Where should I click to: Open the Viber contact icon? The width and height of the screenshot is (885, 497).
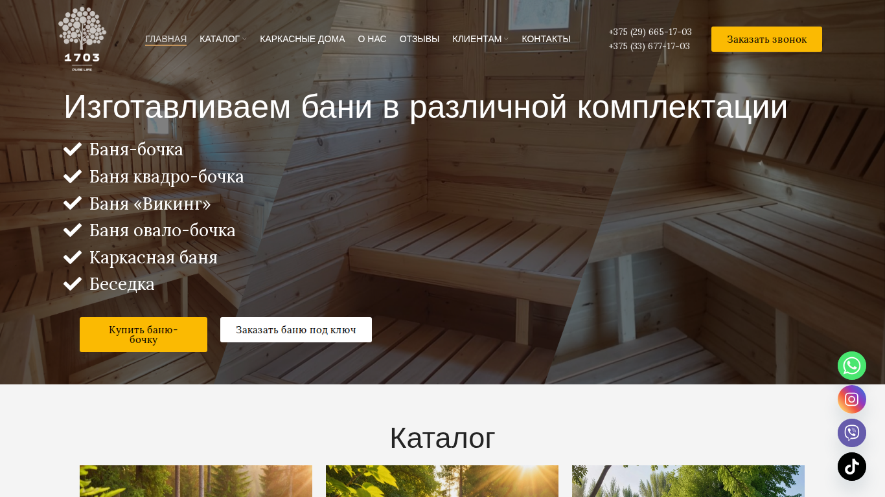852,433
